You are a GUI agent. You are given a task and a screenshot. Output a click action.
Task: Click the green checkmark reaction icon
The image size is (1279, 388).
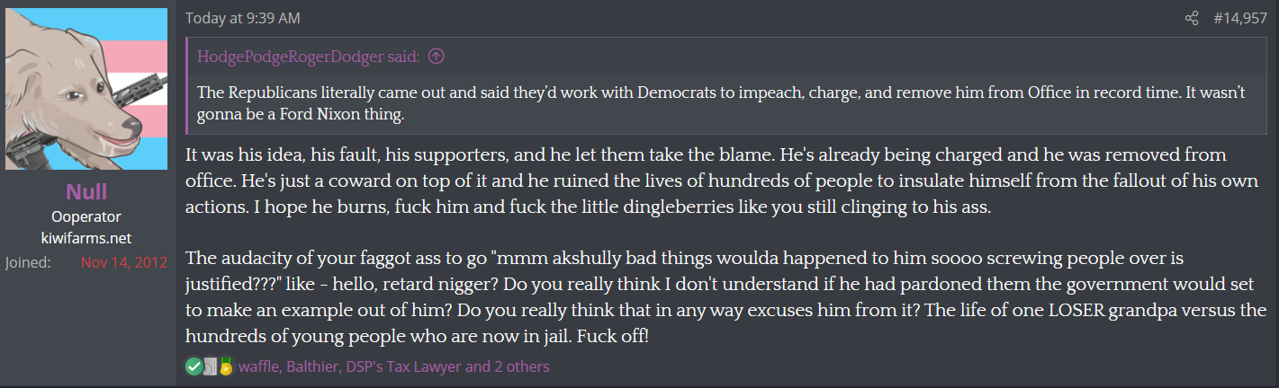(x=194, y=366)
